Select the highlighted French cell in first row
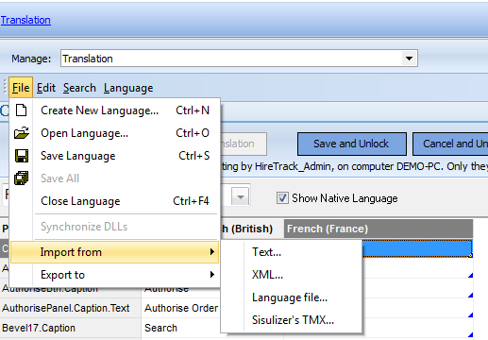The width and height of the screenshot is (488, 340). 417,248
